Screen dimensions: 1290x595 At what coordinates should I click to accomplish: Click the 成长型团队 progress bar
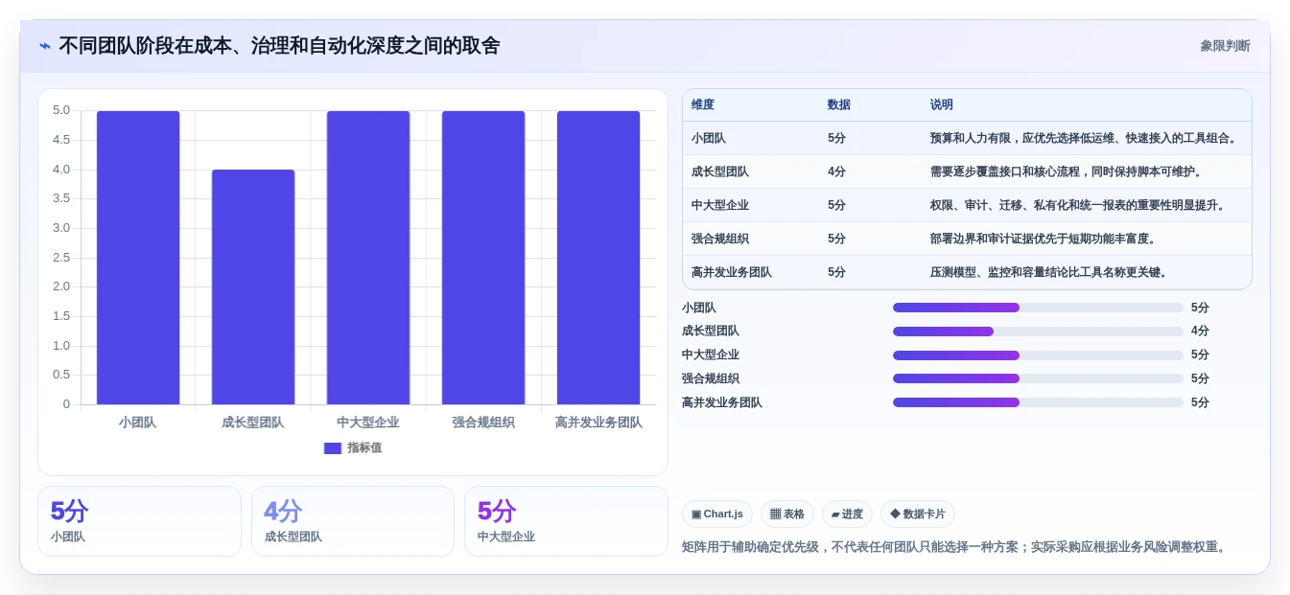[x=1038, y=332]
